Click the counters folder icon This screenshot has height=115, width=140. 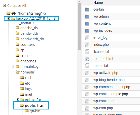point(18,44)
